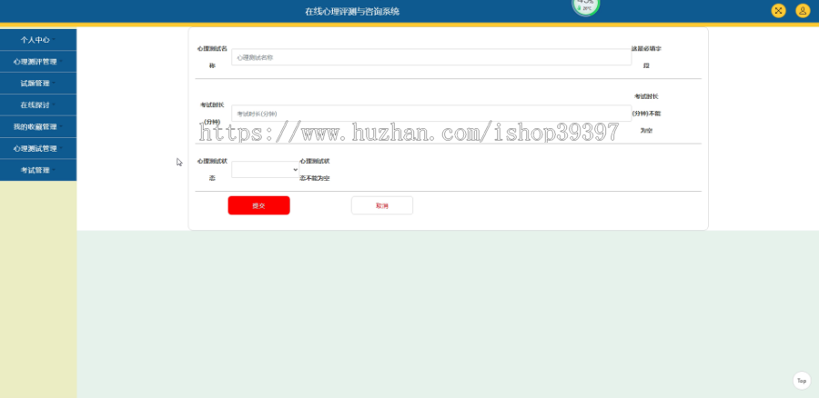The height and width of the screenshot is (398, 819).
Task: Expand the 心理测评管理 sidebar menu
Action: [x=38, y=62]
